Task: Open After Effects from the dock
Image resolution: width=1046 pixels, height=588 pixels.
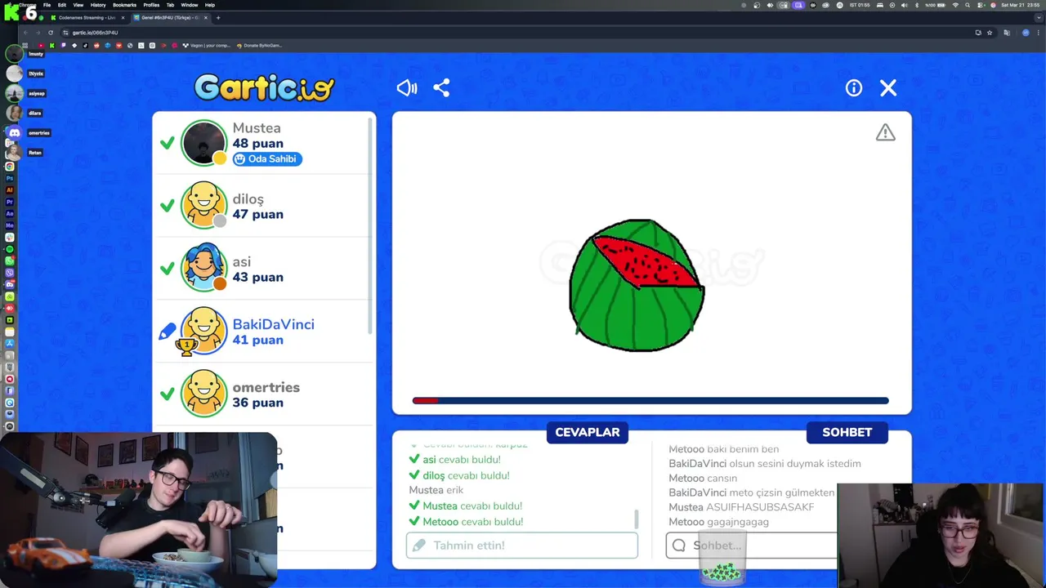Action: (10, 213)
